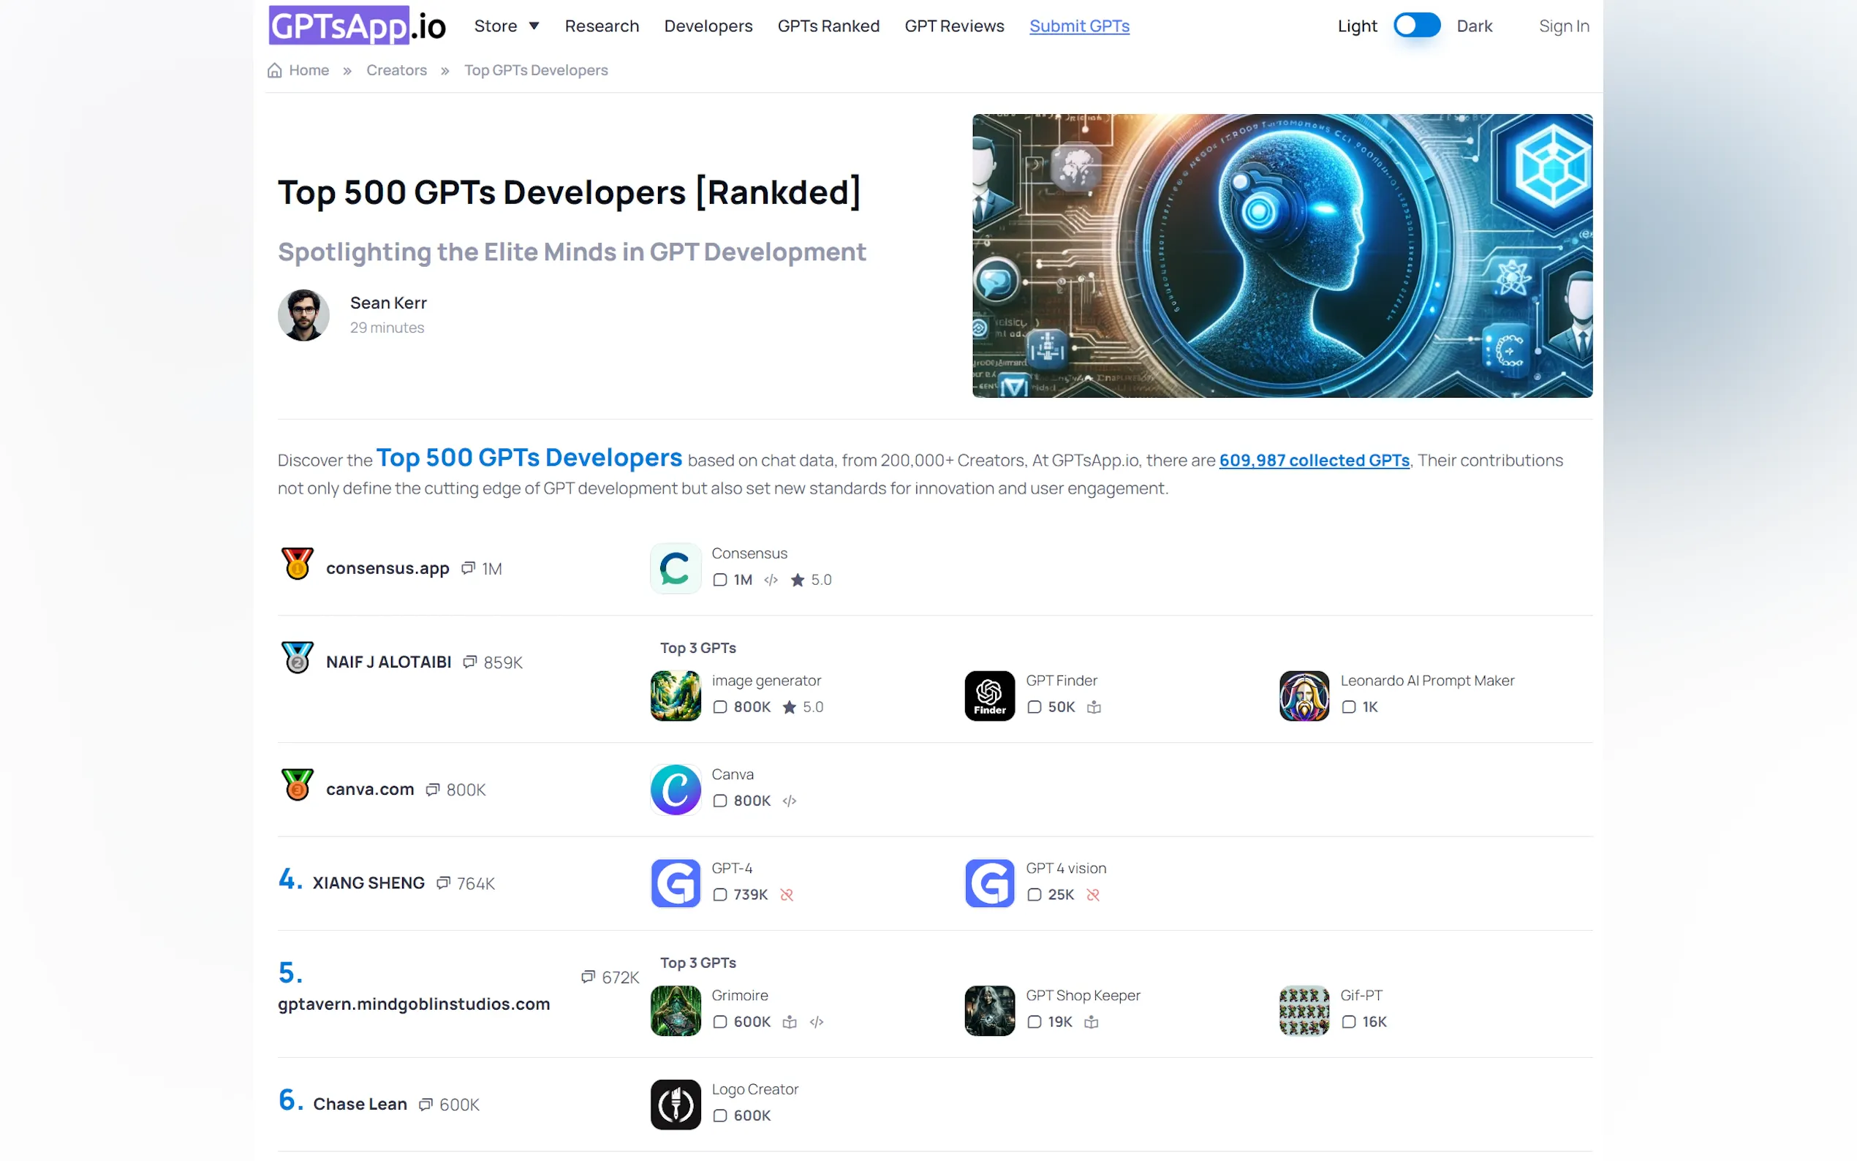The height and width of the screenshot is (1161, 1857).
Task: Click the robot icon under Grimoire
Action: 789,1022
